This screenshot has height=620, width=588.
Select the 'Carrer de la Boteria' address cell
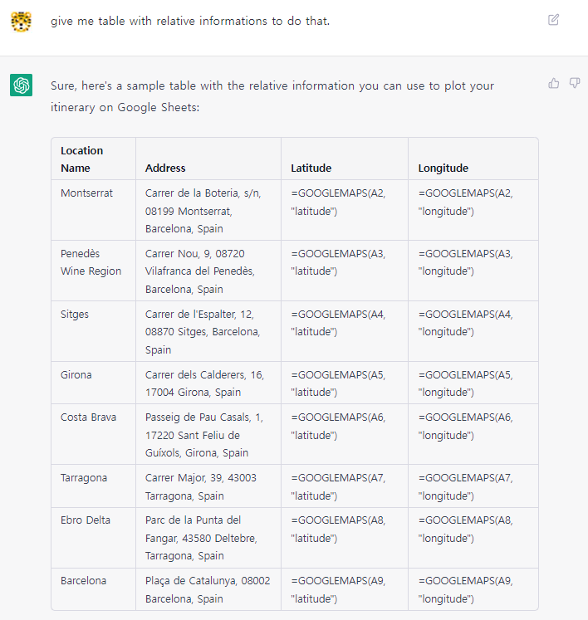(208, 210)
